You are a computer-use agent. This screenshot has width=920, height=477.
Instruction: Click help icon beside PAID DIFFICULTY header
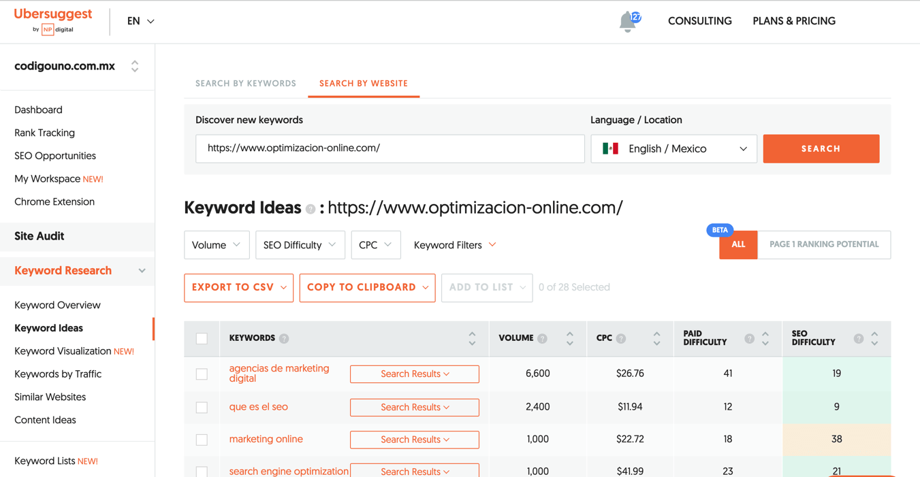749,338
